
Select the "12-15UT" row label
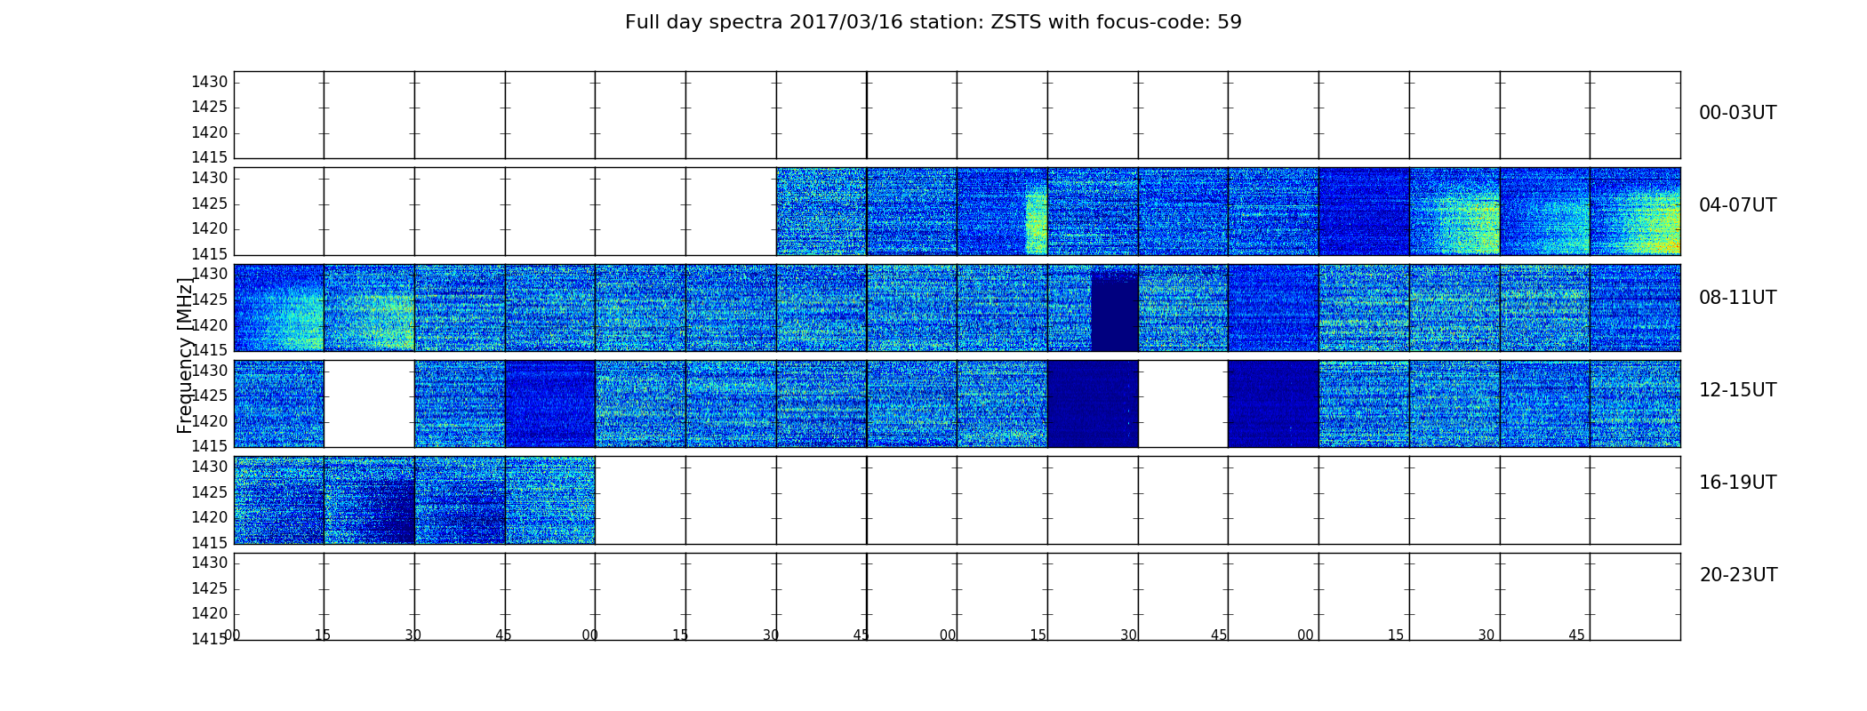pos(1737,390)
